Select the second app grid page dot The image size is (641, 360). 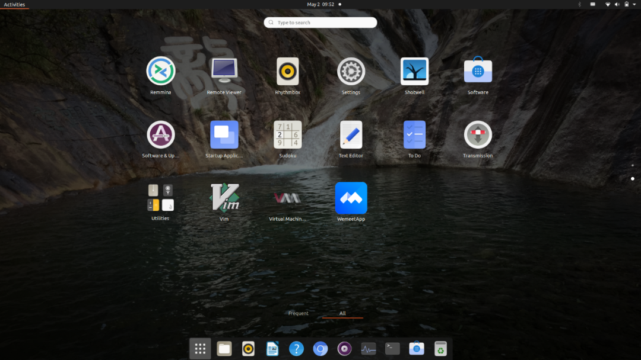633,179
